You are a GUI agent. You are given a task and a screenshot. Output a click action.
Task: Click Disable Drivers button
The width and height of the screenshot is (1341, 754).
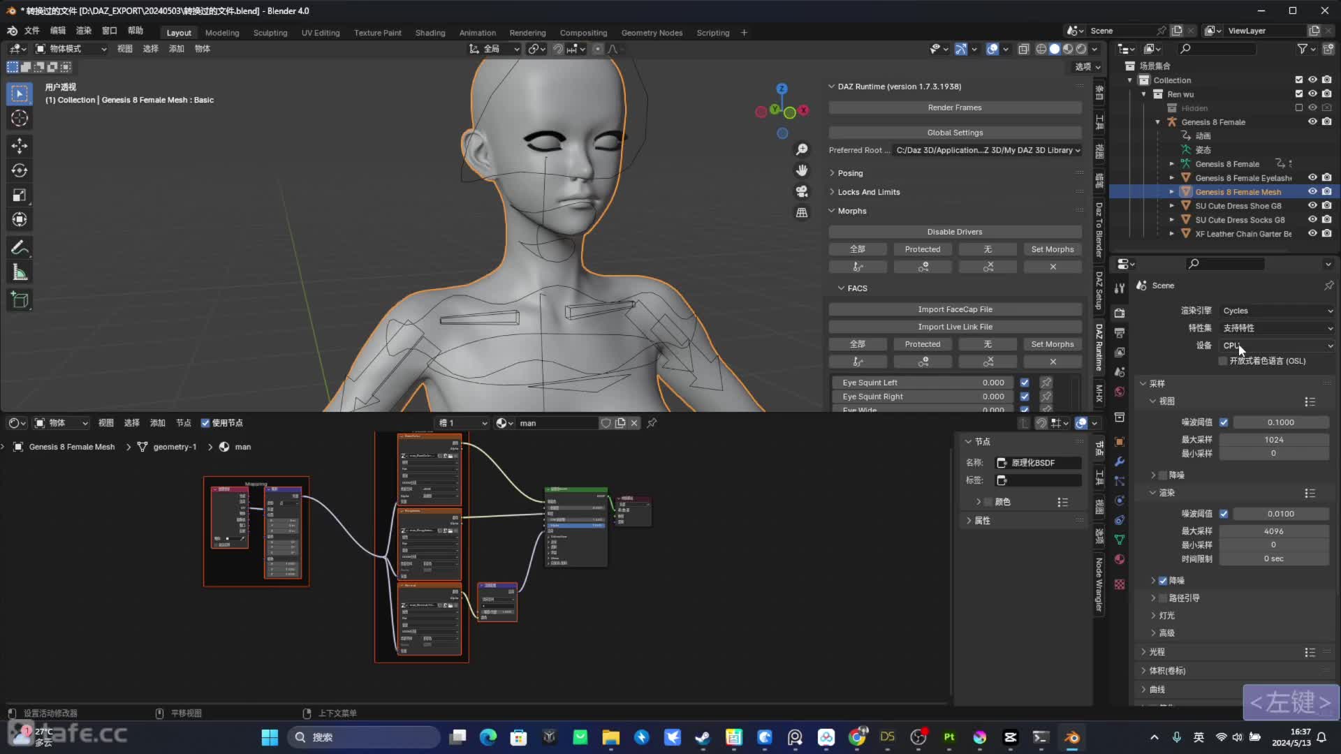pyautogui.click(x=955, y=232)
